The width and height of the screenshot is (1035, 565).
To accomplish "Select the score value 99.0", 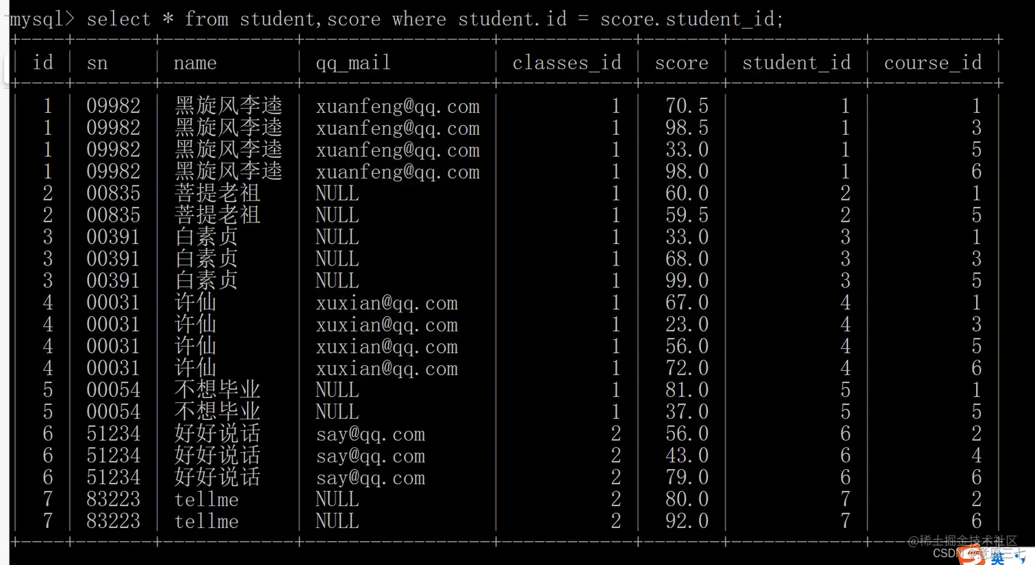I will 687,281.
